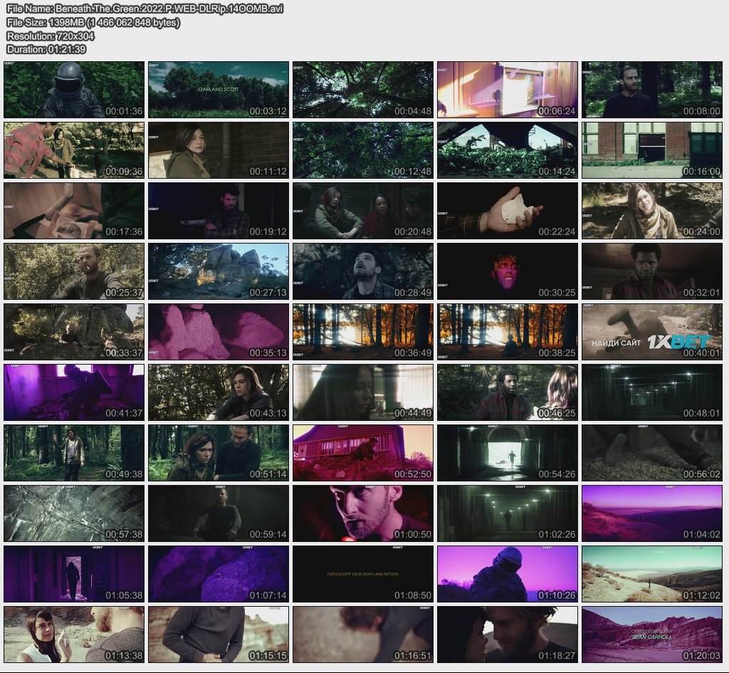Image resolution: width=729 pixels, height=673 pixels.
Task: Click the 'Then accept your death' text frame
Action: point(363,574)
